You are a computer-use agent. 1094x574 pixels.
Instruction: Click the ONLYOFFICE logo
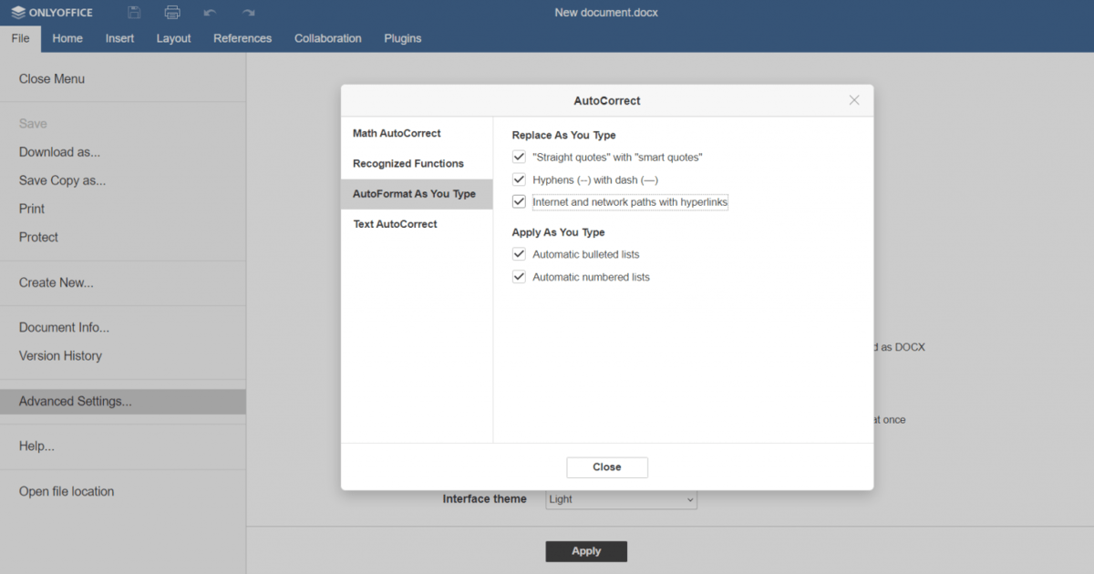(52, 12)
